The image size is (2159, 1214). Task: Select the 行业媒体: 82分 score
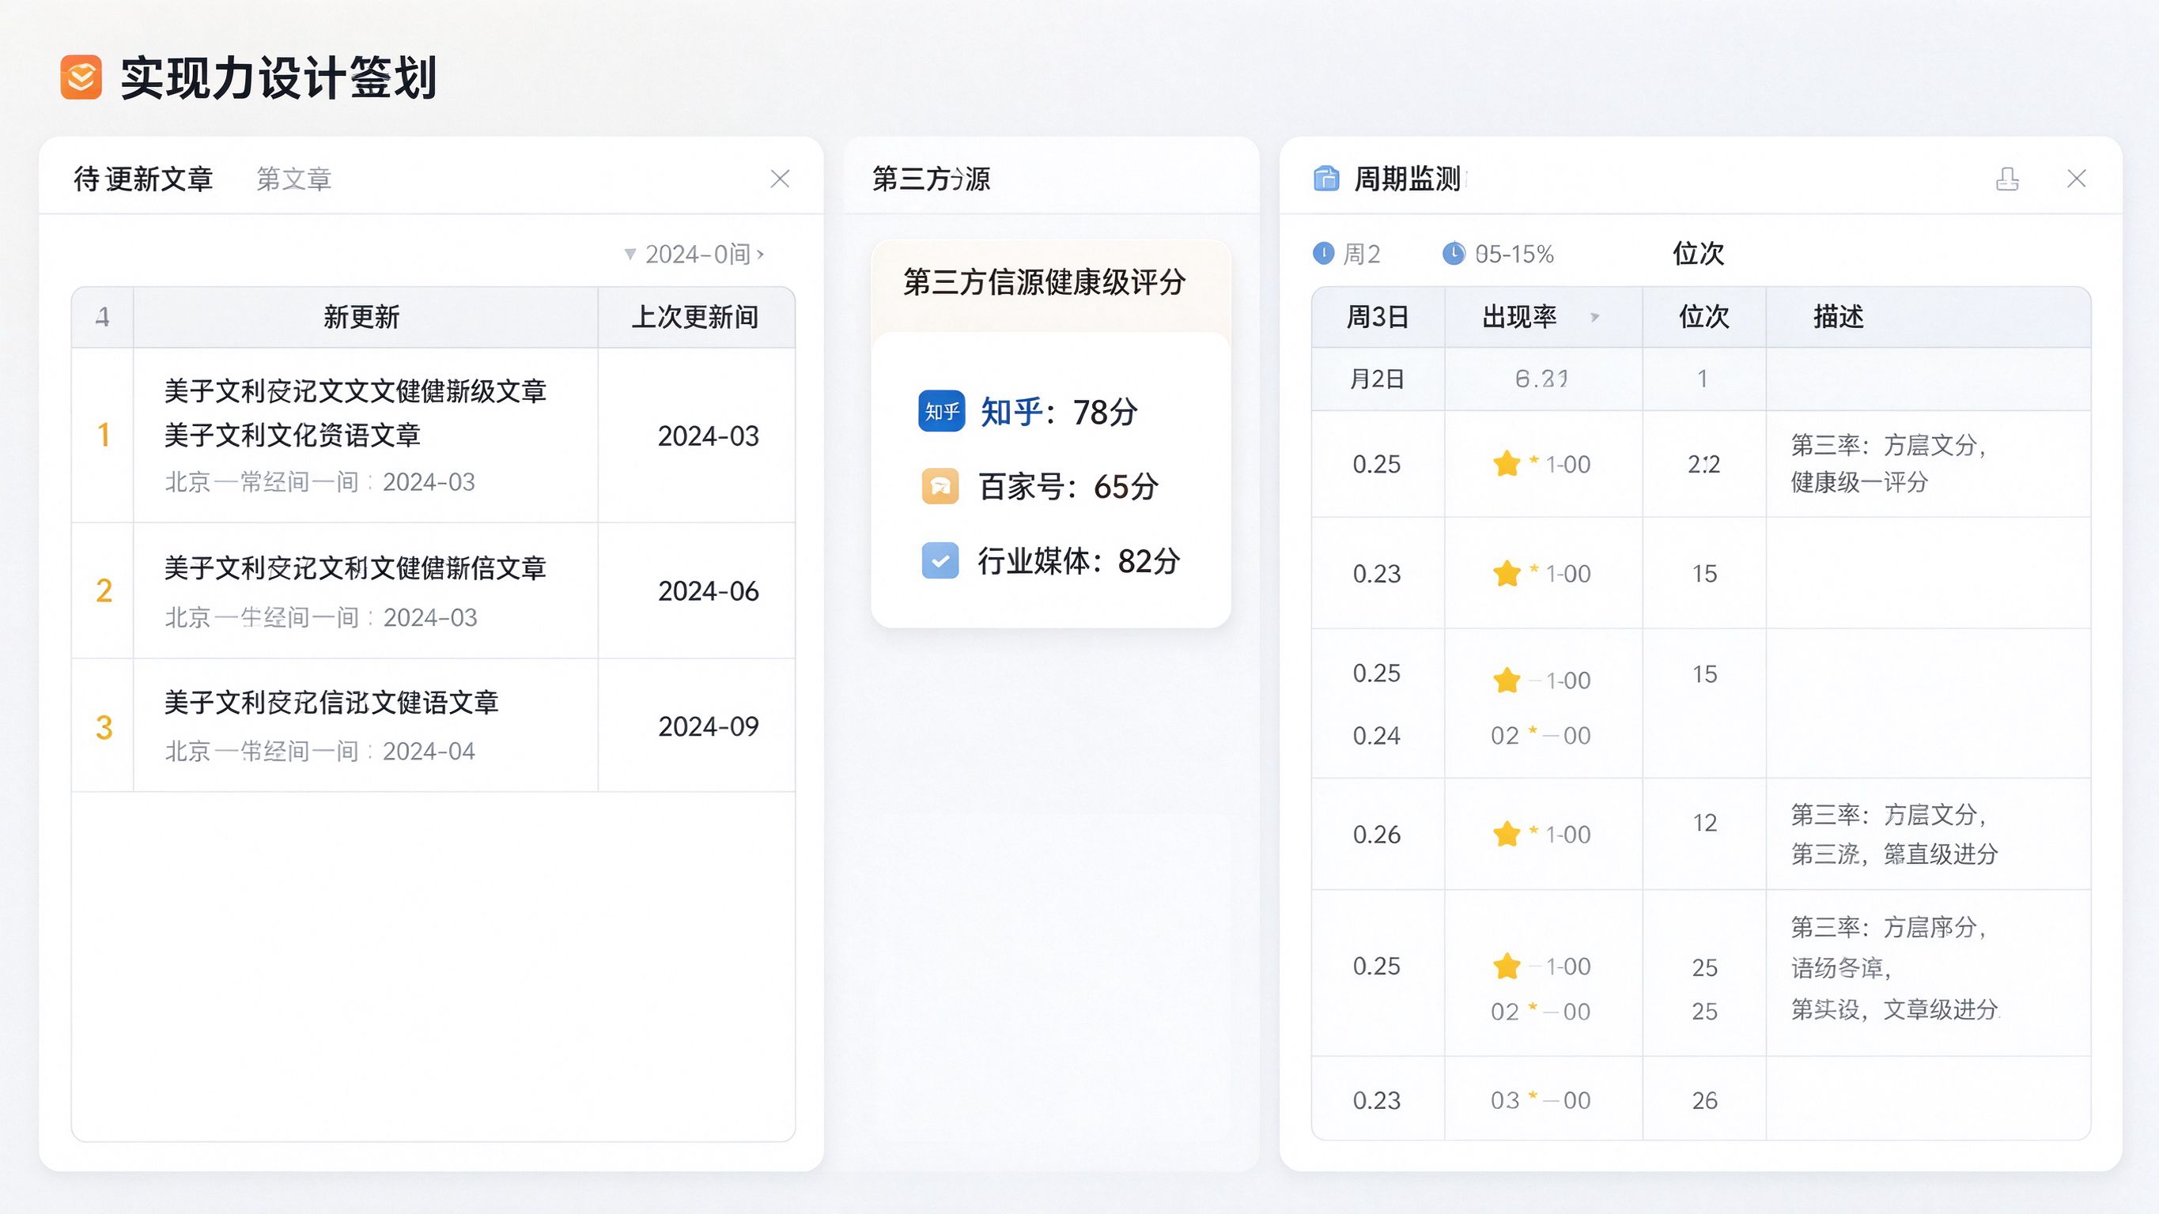tap(1079, 560)
